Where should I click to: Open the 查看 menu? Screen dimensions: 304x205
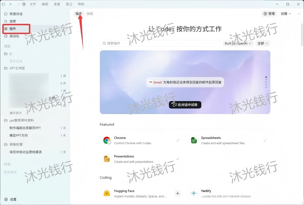coord(57,4)
